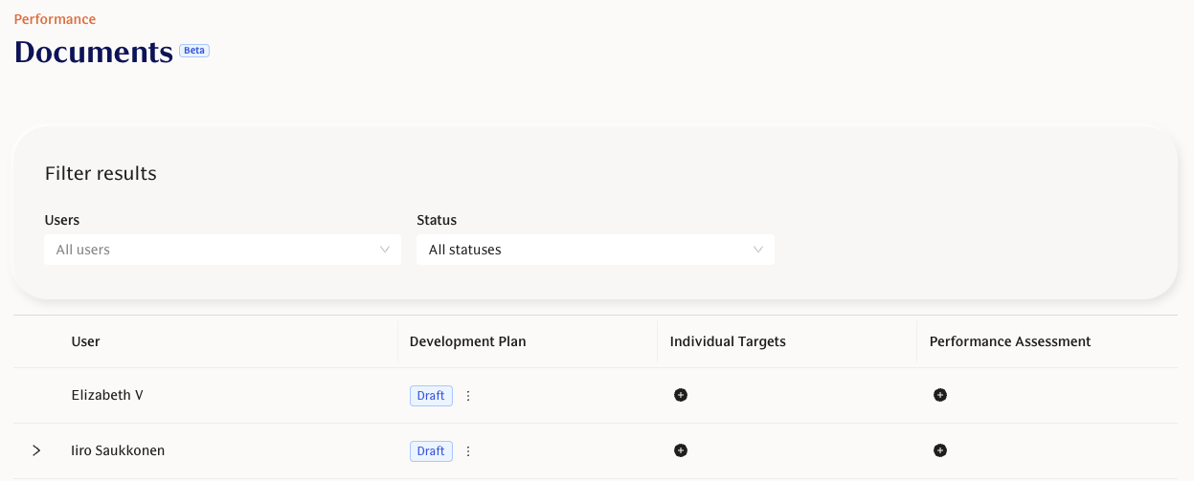Open the Users filter dropdown
This screenshot has width=1194, height=481.
click(x=222, y=250)
